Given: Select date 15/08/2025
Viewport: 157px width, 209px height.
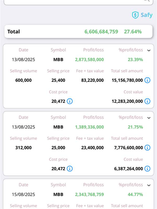Looking at the screenshot, I should 24,194.
